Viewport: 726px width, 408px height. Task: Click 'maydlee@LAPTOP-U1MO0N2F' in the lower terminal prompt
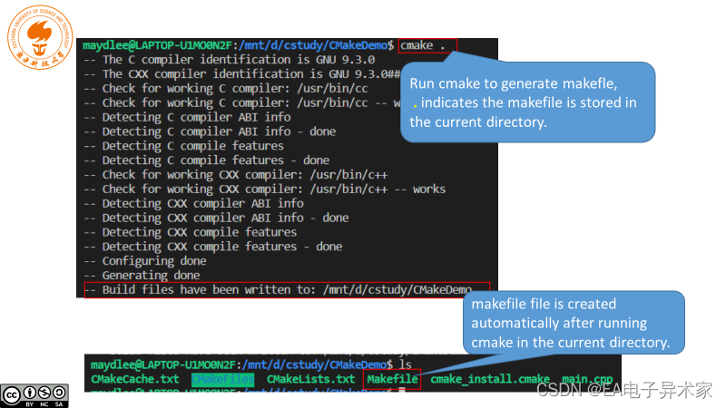164,364
